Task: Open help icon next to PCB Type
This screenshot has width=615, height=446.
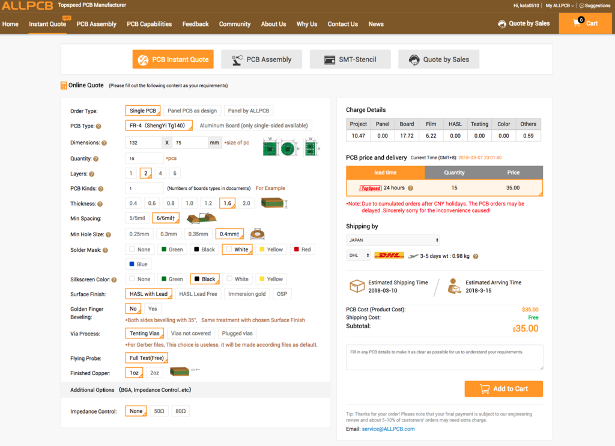Action: point(98,126)
